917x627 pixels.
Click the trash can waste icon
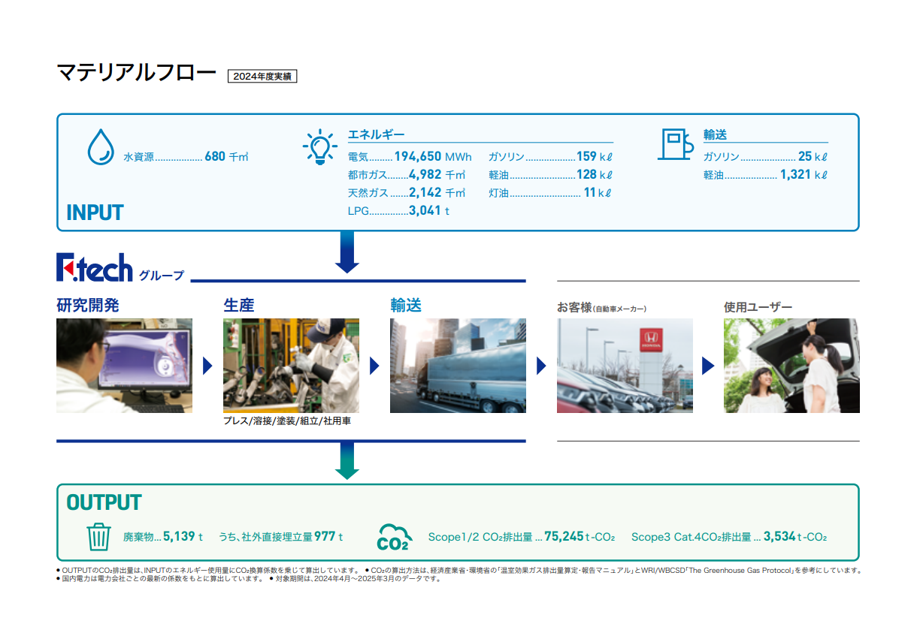click(99, 537)
